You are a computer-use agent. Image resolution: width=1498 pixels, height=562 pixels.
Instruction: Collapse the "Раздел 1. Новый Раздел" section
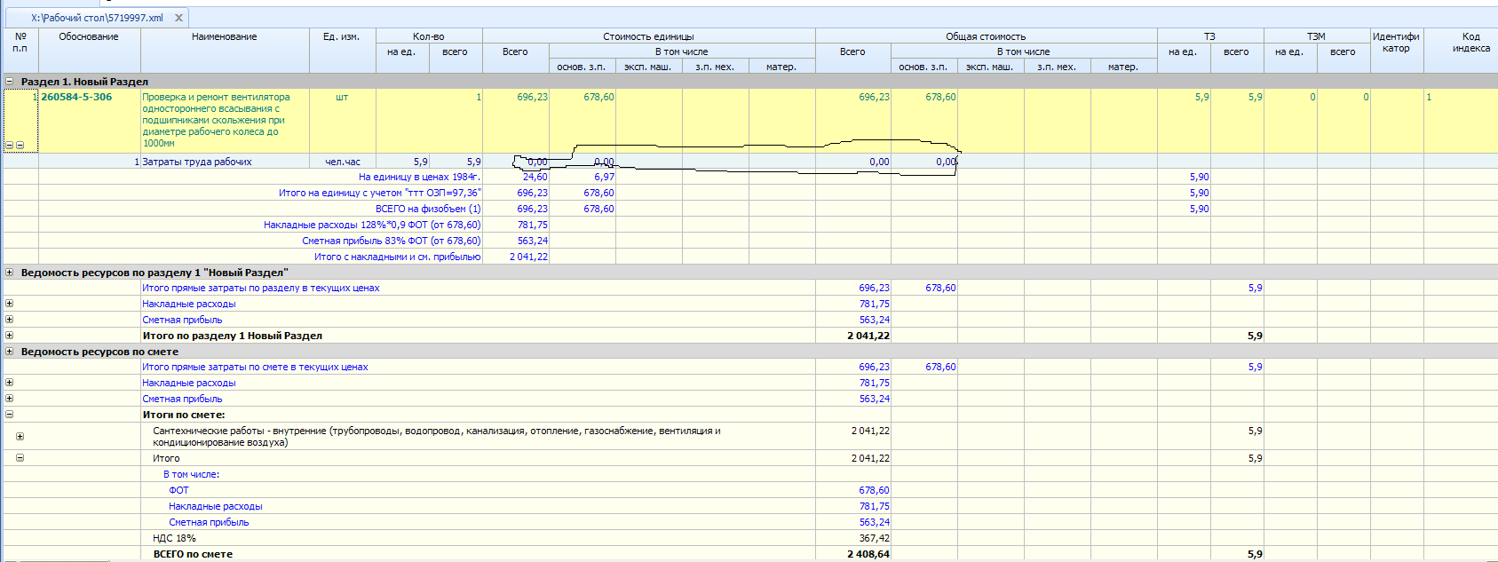point(10,82)
